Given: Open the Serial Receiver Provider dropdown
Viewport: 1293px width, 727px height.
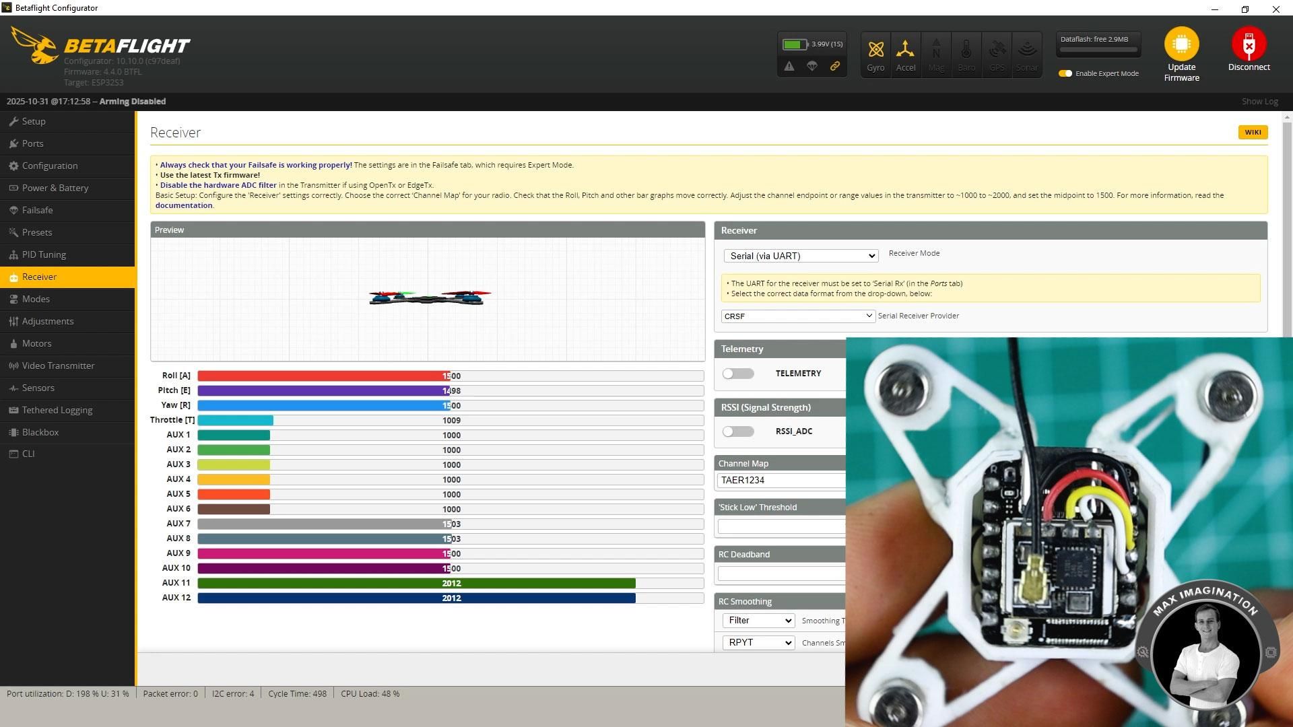Looking at the screenshot, I should tap(797, 316).
